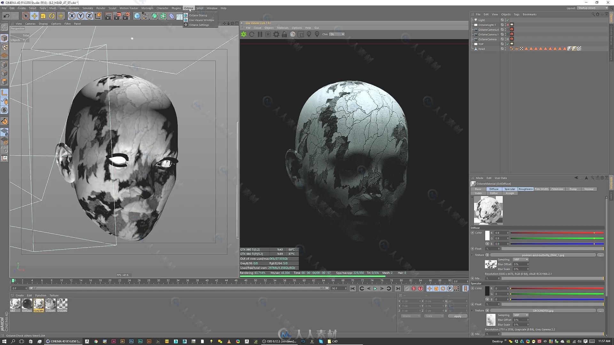This screenshot has width=614, height=345.
Task: Select the Roughness tab in material panel
Action: pos(526,189)
